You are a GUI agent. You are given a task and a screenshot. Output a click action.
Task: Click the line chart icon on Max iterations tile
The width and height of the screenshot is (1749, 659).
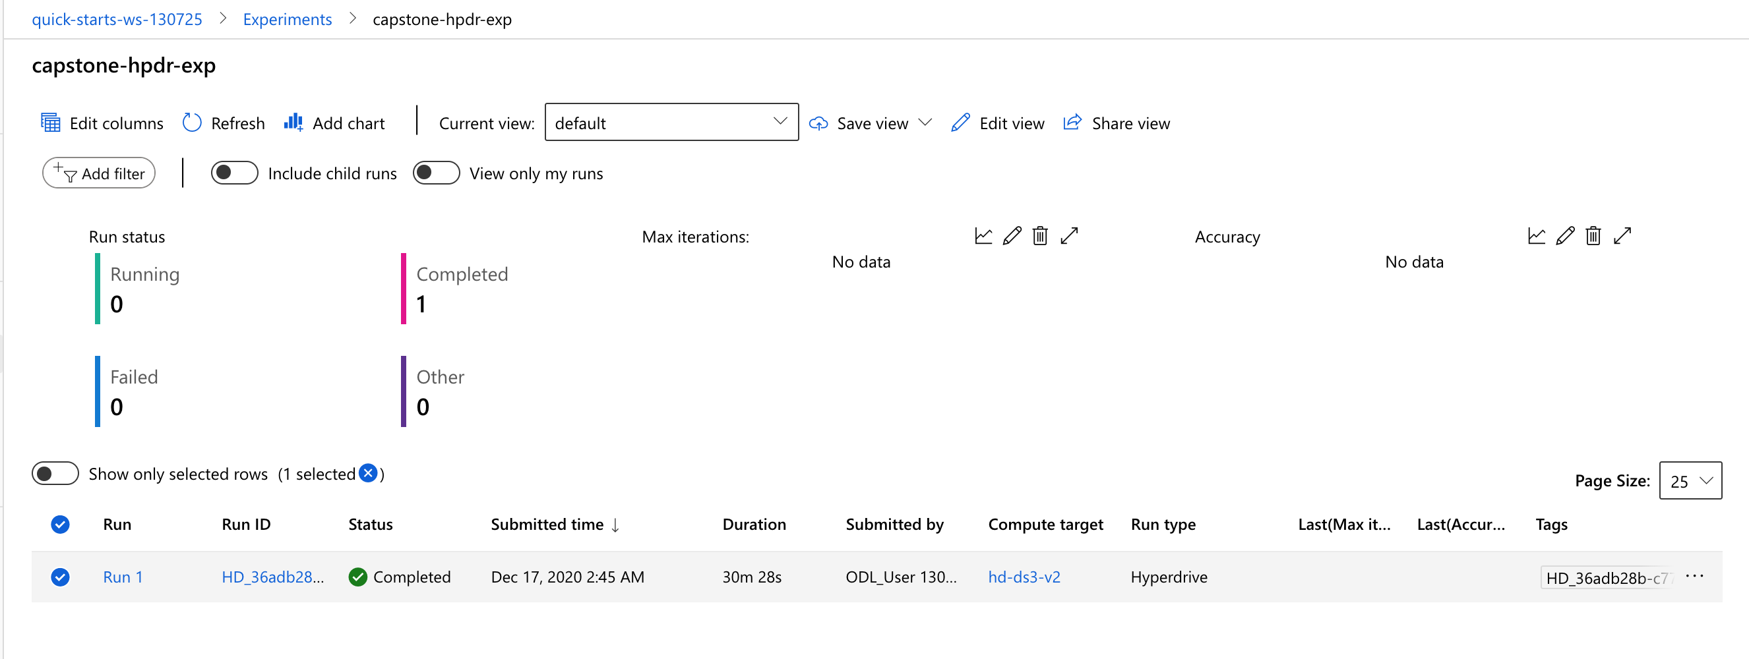pos(983,235)
